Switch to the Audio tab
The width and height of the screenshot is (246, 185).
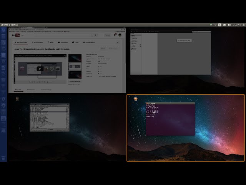coord(50,42)
